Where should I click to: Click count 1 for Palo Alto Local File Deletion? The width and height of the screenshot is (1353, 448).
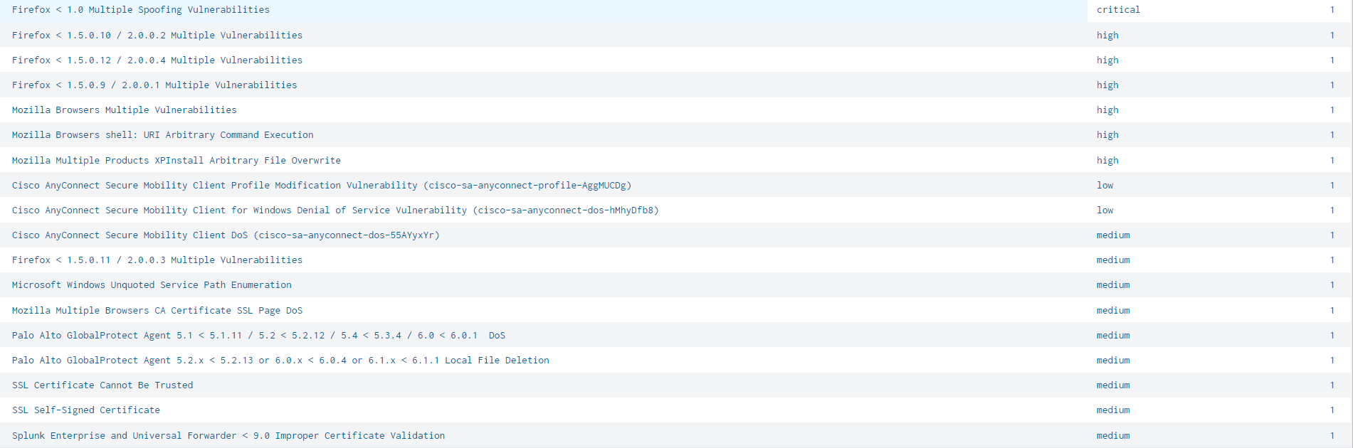tap(1332, 360)
